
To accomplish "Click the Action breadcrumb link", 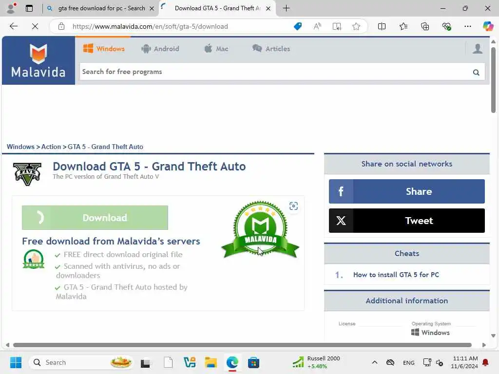I will [x=51, y=147].
